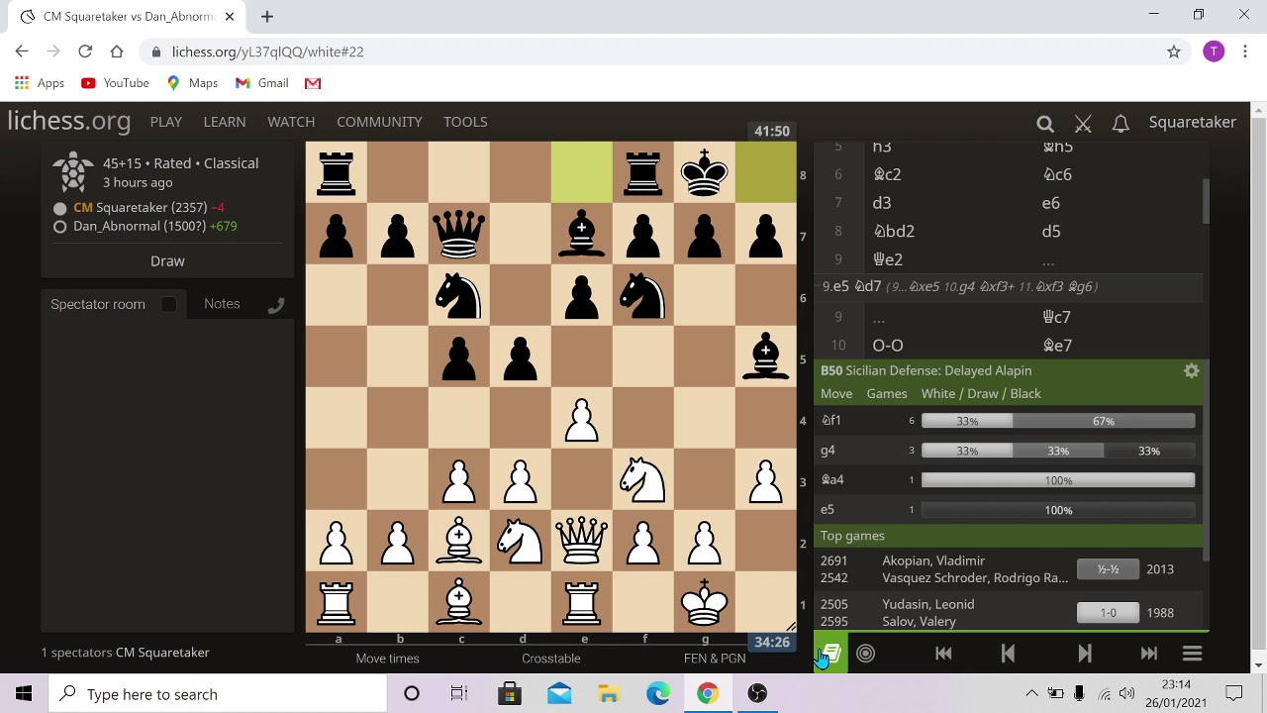
Task: Open the WATCH menu
Action: (291, 122)
